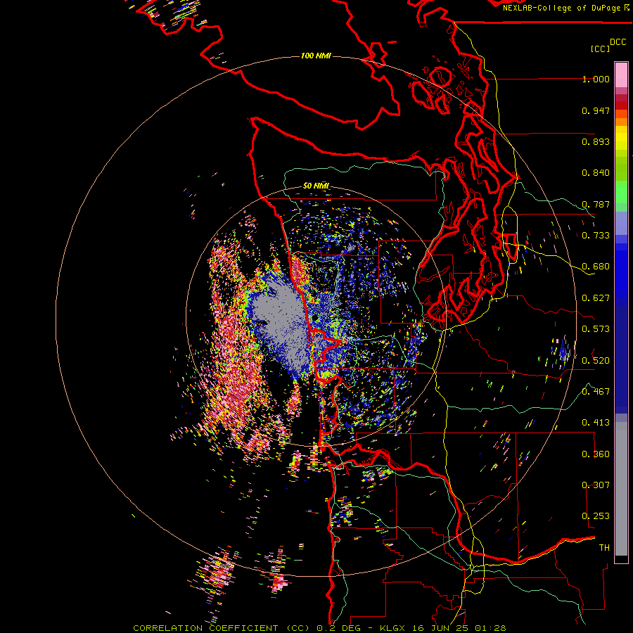Click the [CC] unit label
Image resolution: width=633 pixels, height=633 pixels.
(x=600, y=49)
